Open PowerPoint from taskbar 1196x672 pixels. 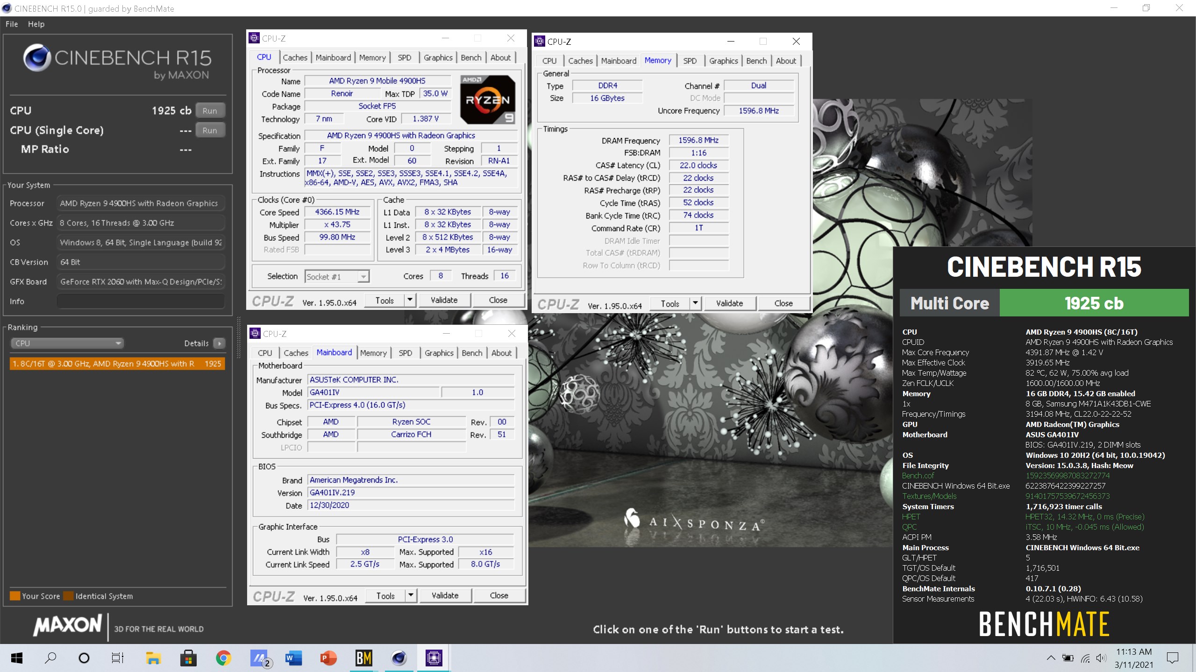click(x=328, y=658)
